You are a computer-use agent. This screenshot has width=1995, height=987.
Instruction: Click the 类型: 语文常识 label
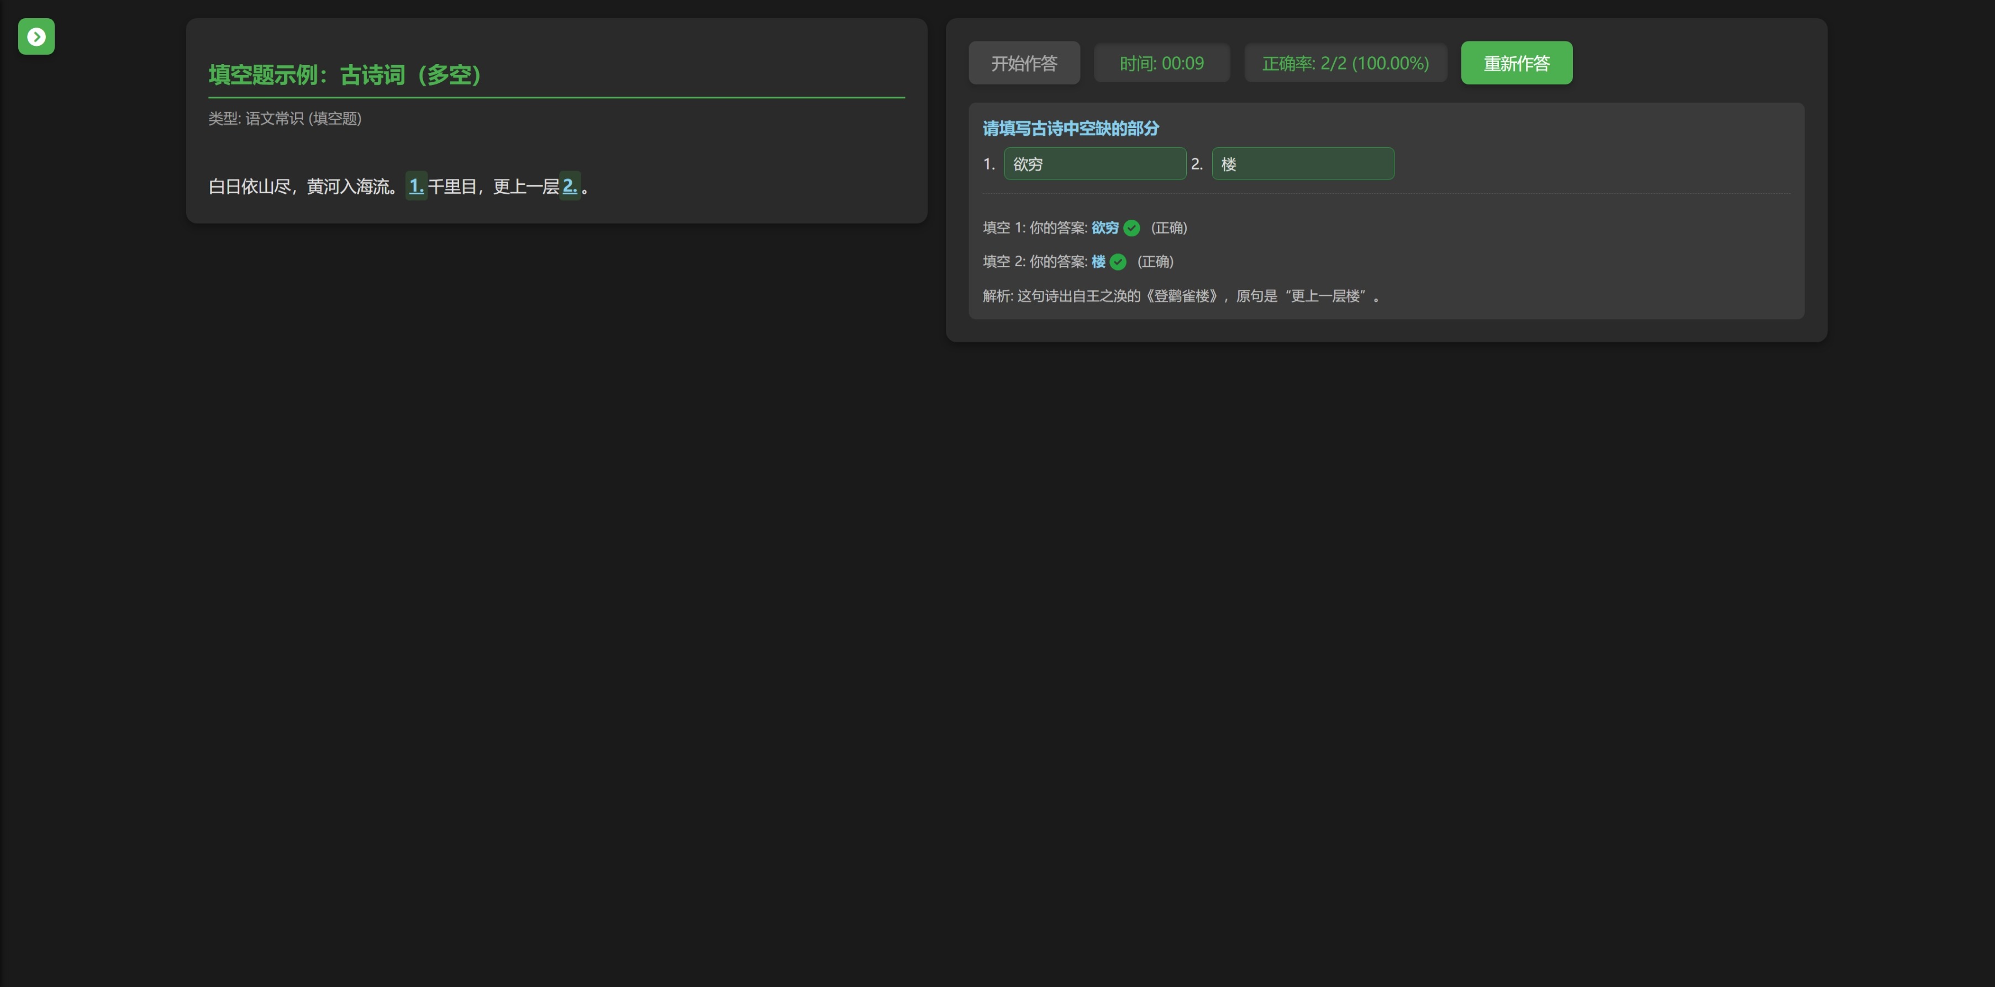coord(285,118)
